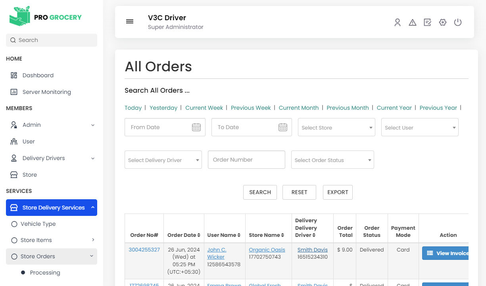The width and height of the screenshot is (486, 286).
Task: Open Organic Oasis store link
Action: (267, 250)
